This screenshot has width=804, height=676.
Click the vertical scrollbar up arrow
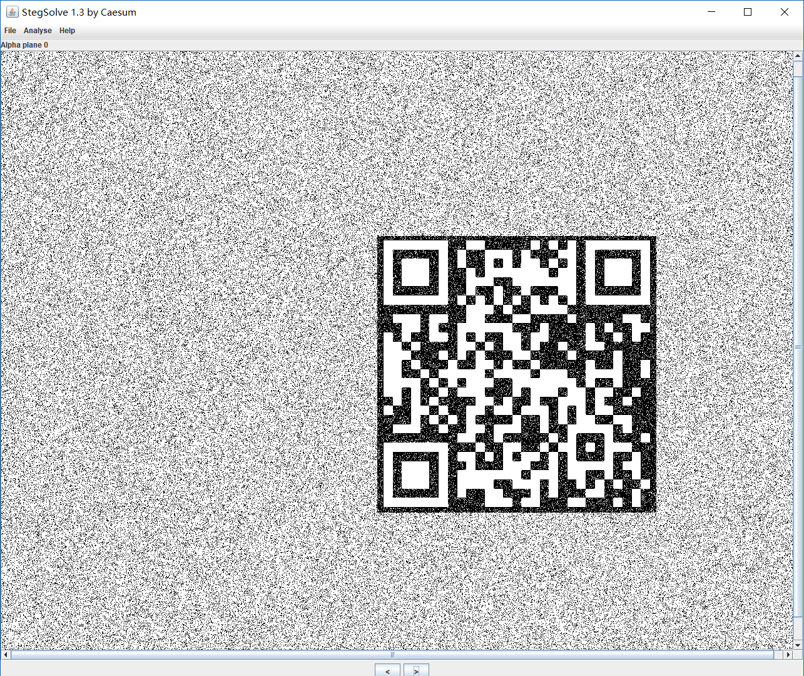tap(798, 56)
